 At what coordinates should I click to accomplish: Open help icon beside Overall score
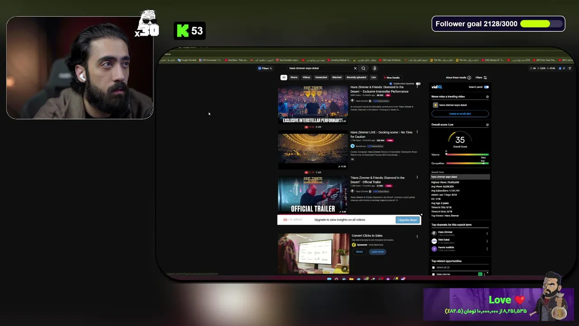[487, 125]
